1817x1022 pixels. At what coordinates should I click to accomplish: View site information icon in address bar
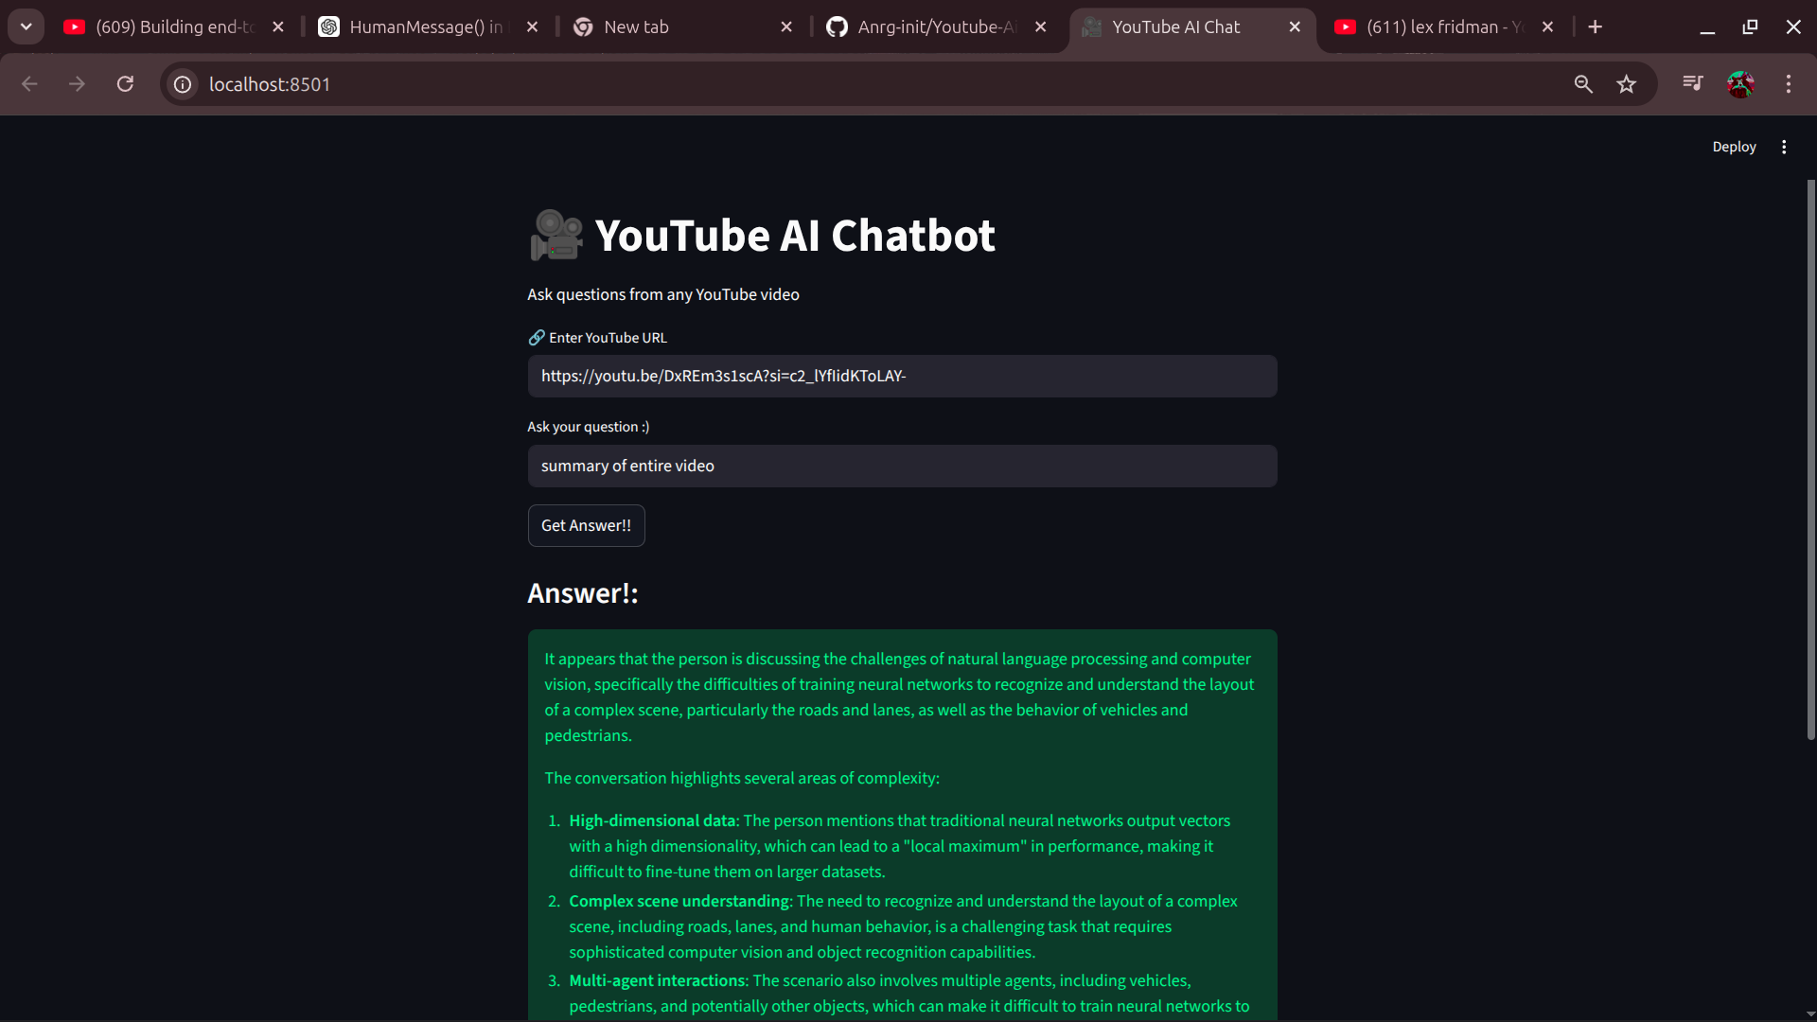click(x=183, y=84)
